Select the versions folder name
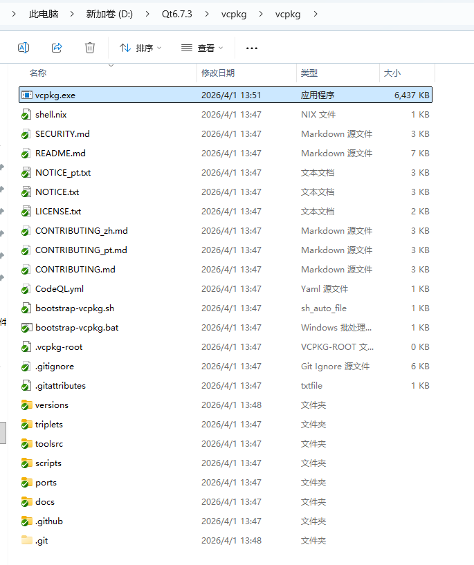The image size is (474, 565). [51, 405]
